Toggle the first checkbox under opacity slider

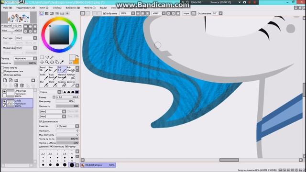(x=2, y=68)
